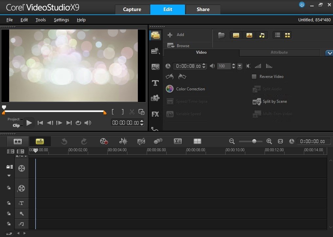
Task: Click the timeline zoom slider handle
Action: point(254,141)
